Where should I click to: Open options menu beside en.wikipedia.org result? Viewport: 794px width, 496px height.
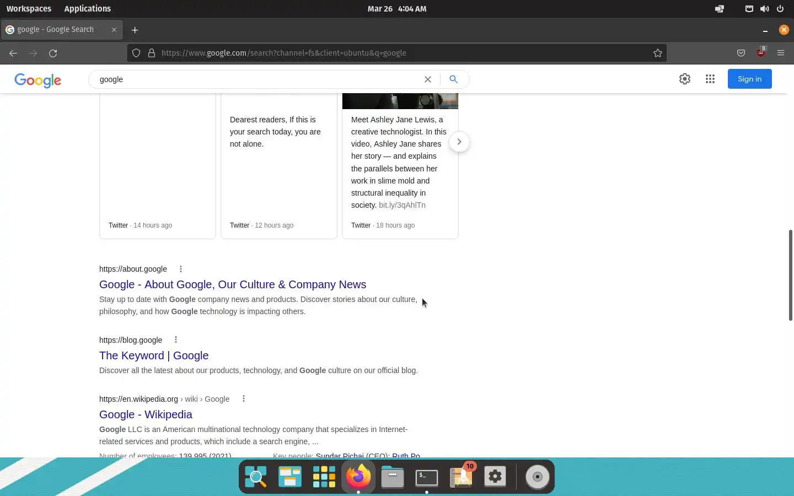244,398
